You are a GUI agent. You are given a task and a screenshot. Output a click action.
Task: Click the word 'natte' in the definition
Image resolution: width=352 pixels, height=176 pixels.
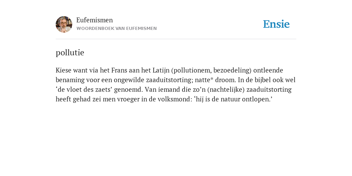pyautogui.click(x=204, y=80)
